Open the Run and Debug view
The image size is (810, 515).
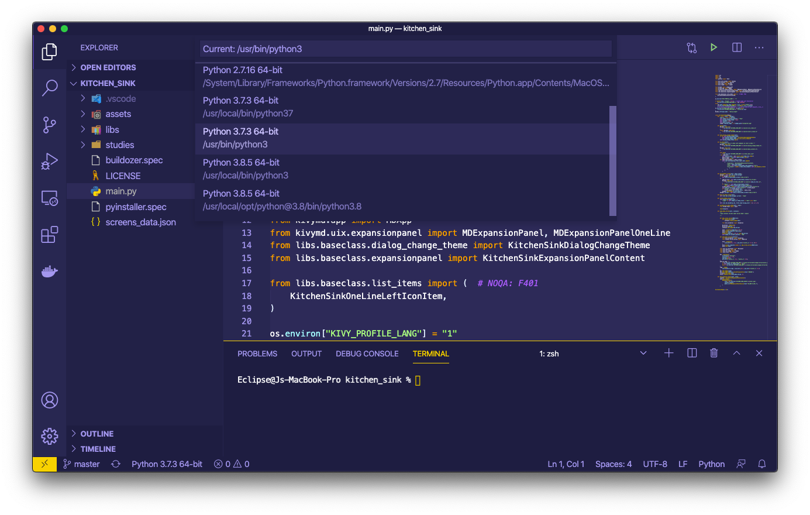coord(50,161)
